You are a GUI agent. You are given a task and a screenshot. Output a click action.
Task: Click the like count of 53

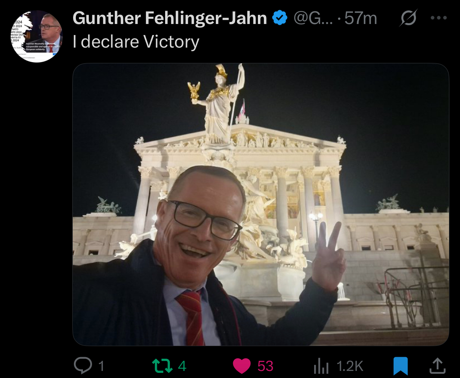[265, 366]
